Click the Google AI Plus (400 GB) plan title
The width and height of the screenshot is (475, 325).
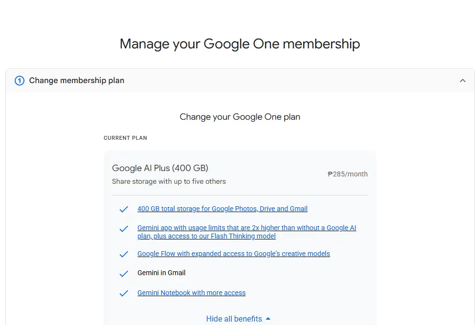click(160, 168)
